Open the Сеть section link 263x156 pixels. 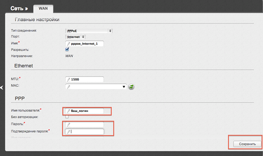tap(19, 8)
